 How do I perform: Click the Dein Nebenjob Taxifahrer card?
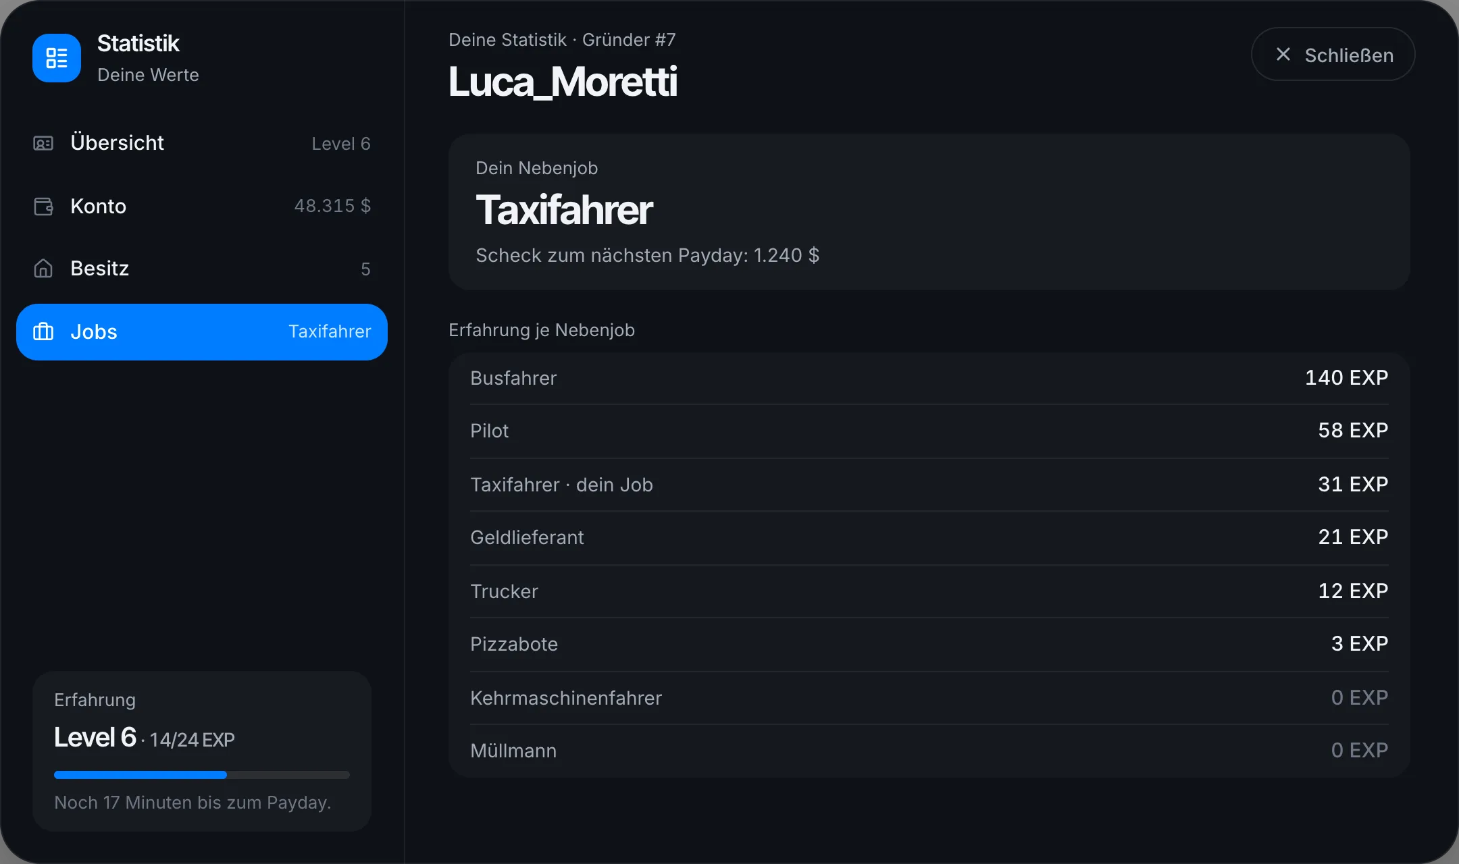tap(929, 212)
